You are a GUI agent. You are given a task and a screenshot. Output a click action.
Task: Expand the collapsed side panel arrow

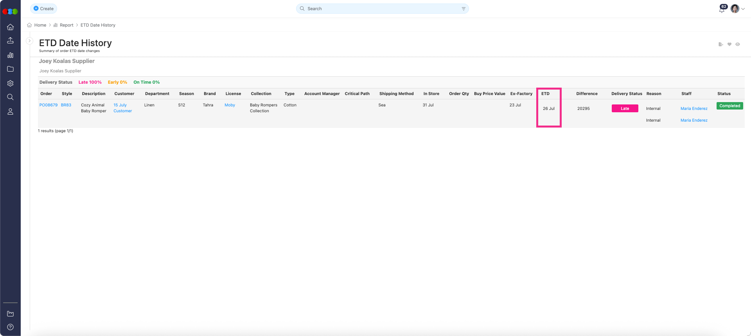coord(29,41)
